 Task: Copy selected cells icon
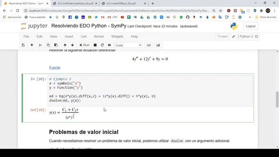coord(48,45)
